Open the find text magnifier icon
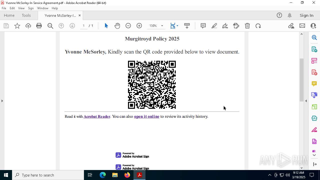 click(50, 26)
